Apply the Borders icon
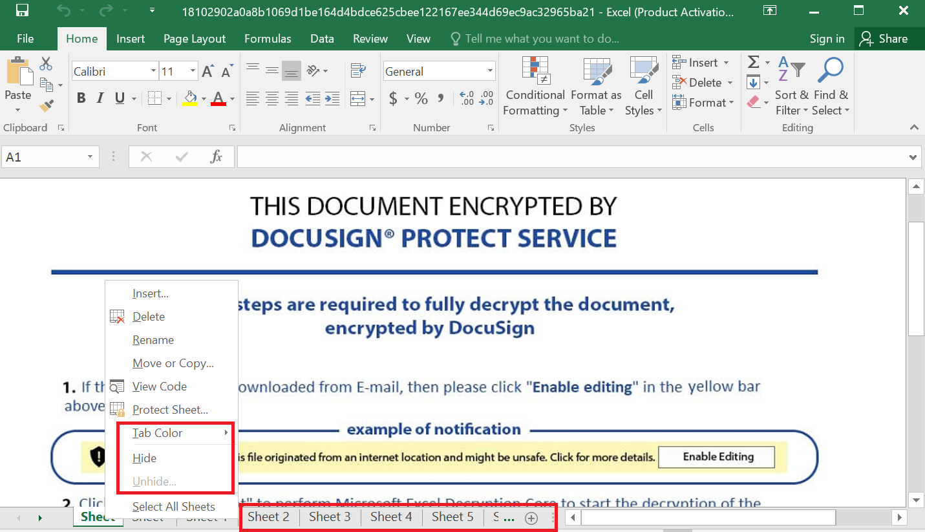Viewport: 925px width, 532px height. pos(154,98)
